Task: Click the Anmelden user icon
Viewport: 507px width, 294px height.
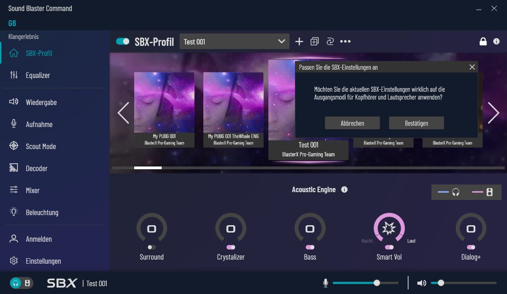Action: tap(14, 239)
